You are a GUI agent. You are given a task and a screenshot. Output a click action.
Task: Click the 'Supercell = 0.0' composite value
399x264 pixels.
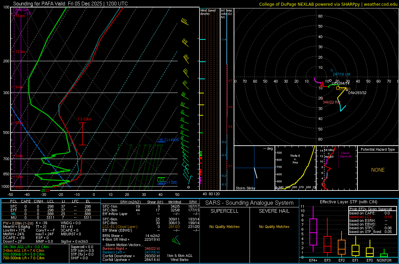82,247
